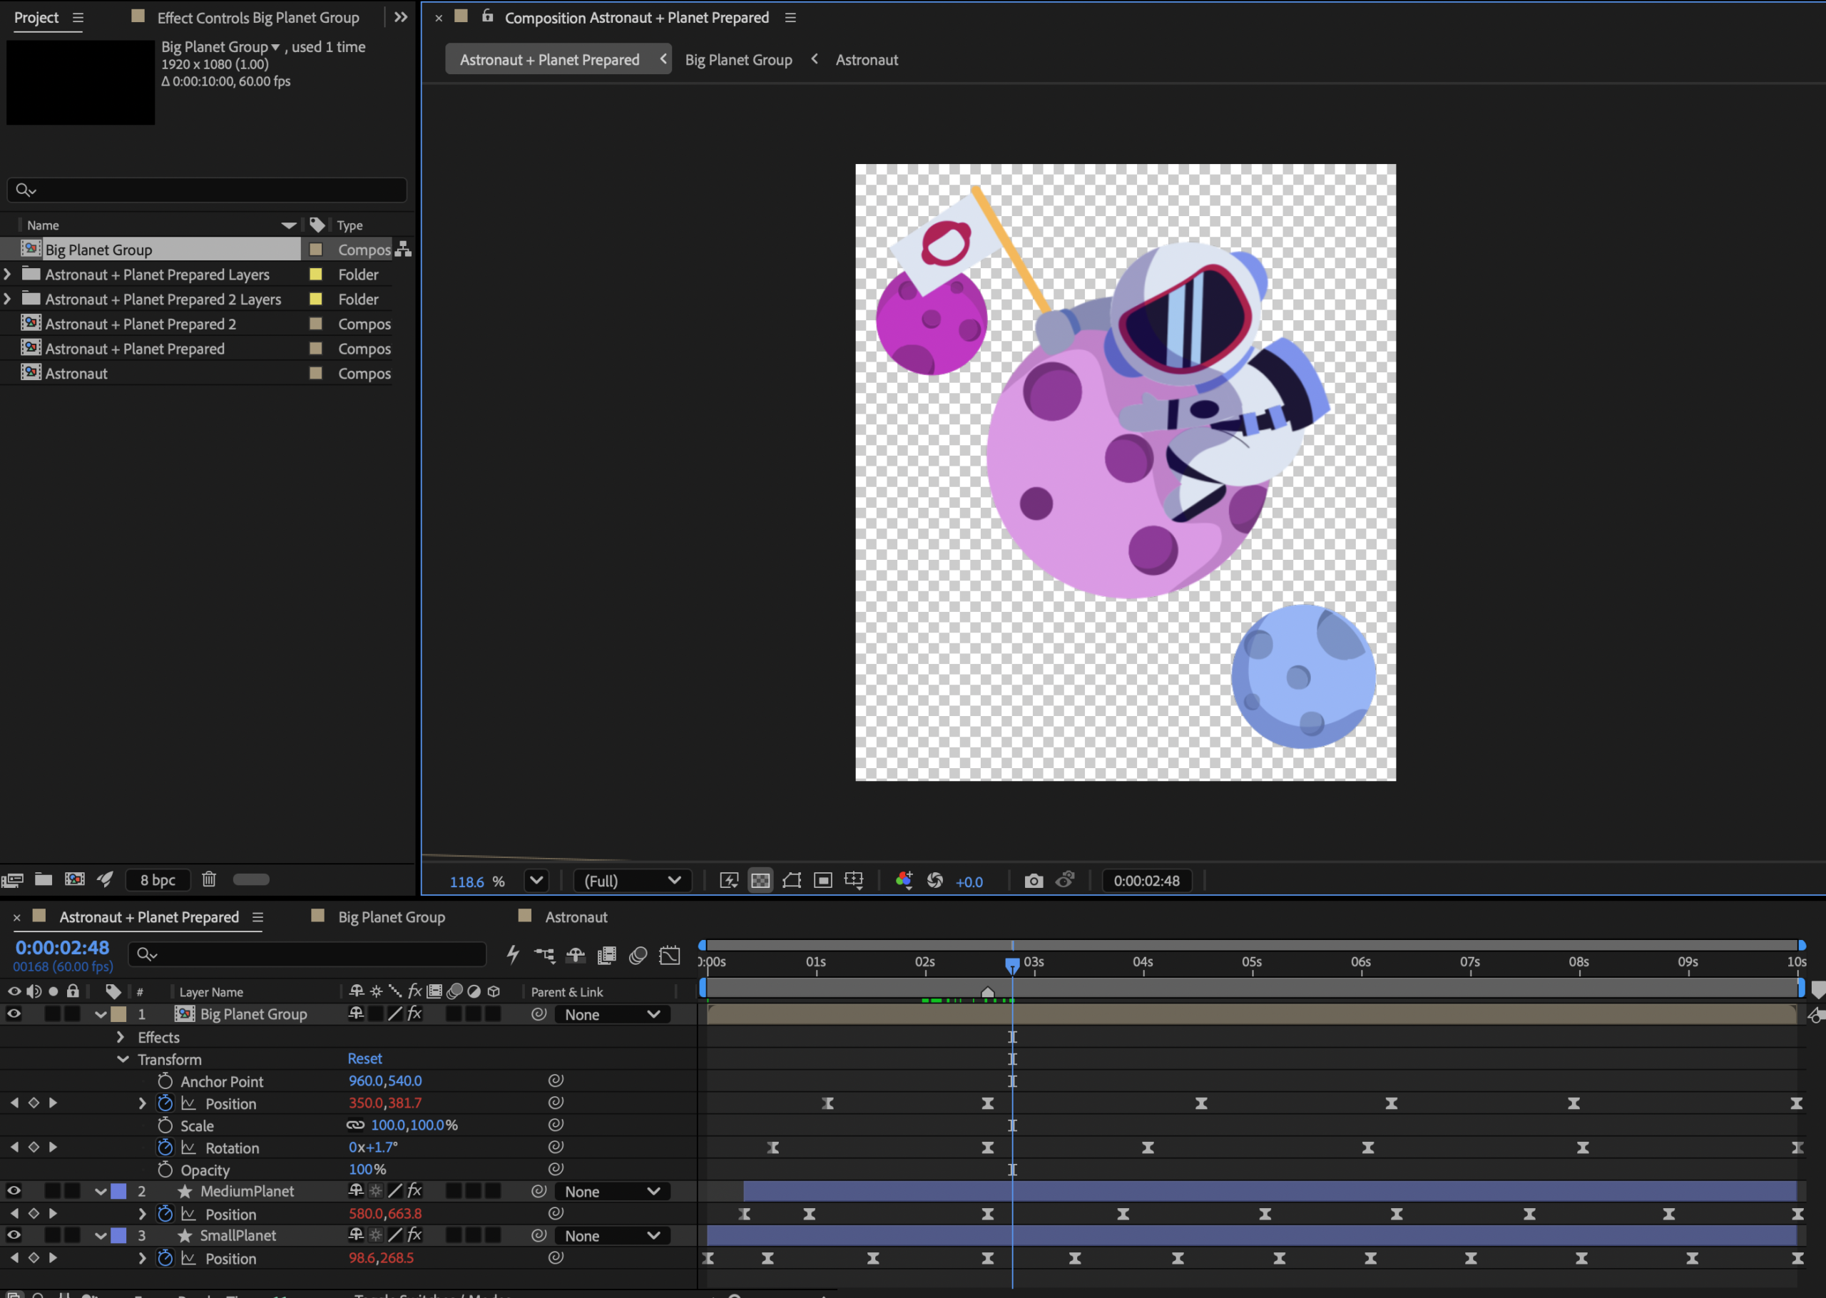Collapse the Transform group

pos(122,1059)
